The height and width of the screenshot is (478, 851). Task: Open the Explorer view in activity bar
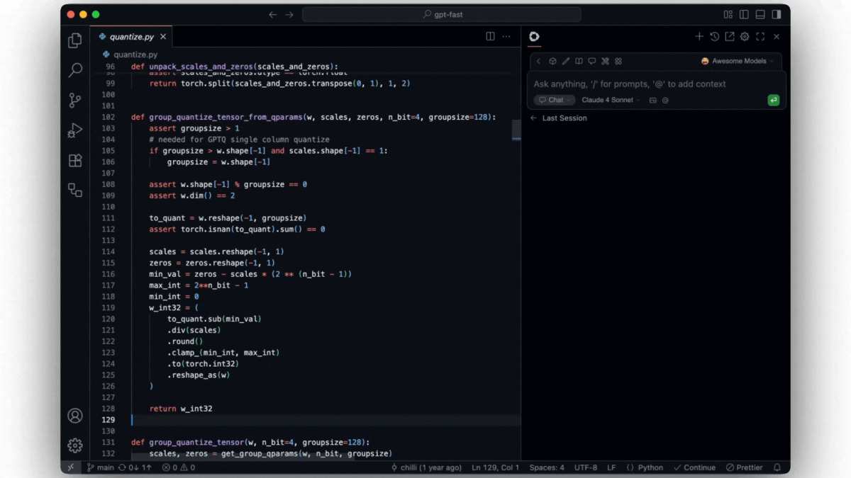click(x=75, y=41)
